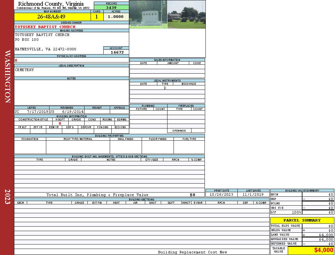Image resolution: width=335 pixels, height=255 pixels.
Task: Click the yellow Parcel Summary header
Action: tap(302, 220)
